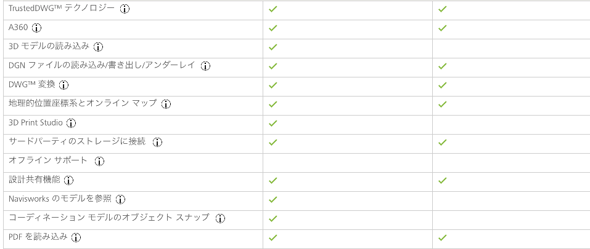Click first-column checkmark in A360 row
Screen dimensions: 590x249
[x=273, y=28]
